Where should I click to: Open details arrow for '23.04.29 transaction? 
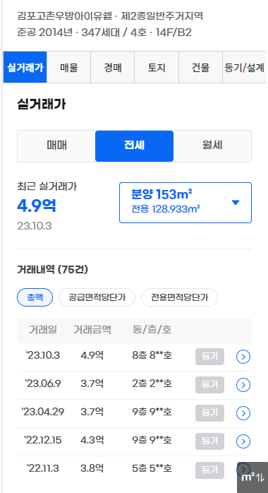pyautogui.click(x=243, y=413)
